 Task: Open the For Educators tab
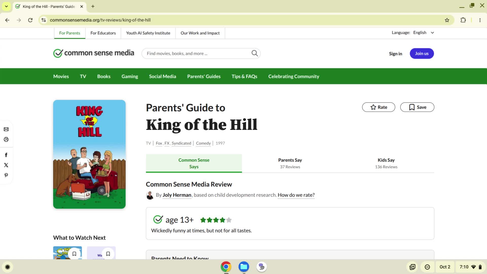pos(103,33)
